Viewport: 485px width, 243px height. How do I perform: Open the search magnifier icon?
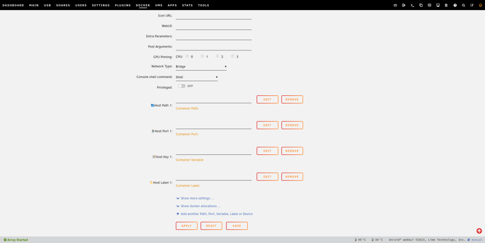(463, 5)
